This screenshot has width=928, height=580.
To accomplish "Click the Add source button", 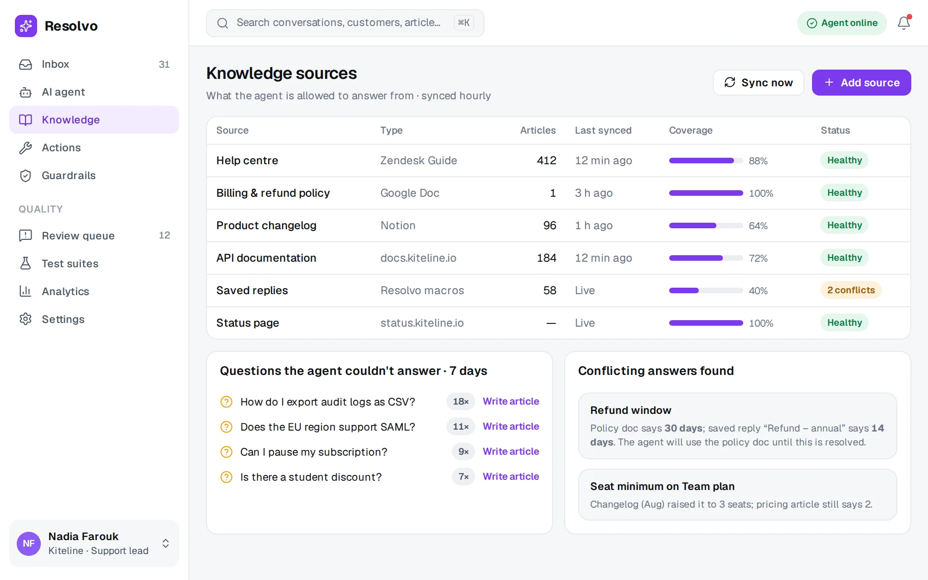I will point(862,83).
